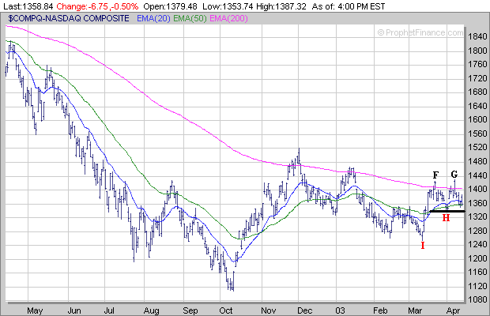Viewport: 490px width, 316px height.
Task: Click the 1560 price axis label
Action: click(x=477, y=134)
